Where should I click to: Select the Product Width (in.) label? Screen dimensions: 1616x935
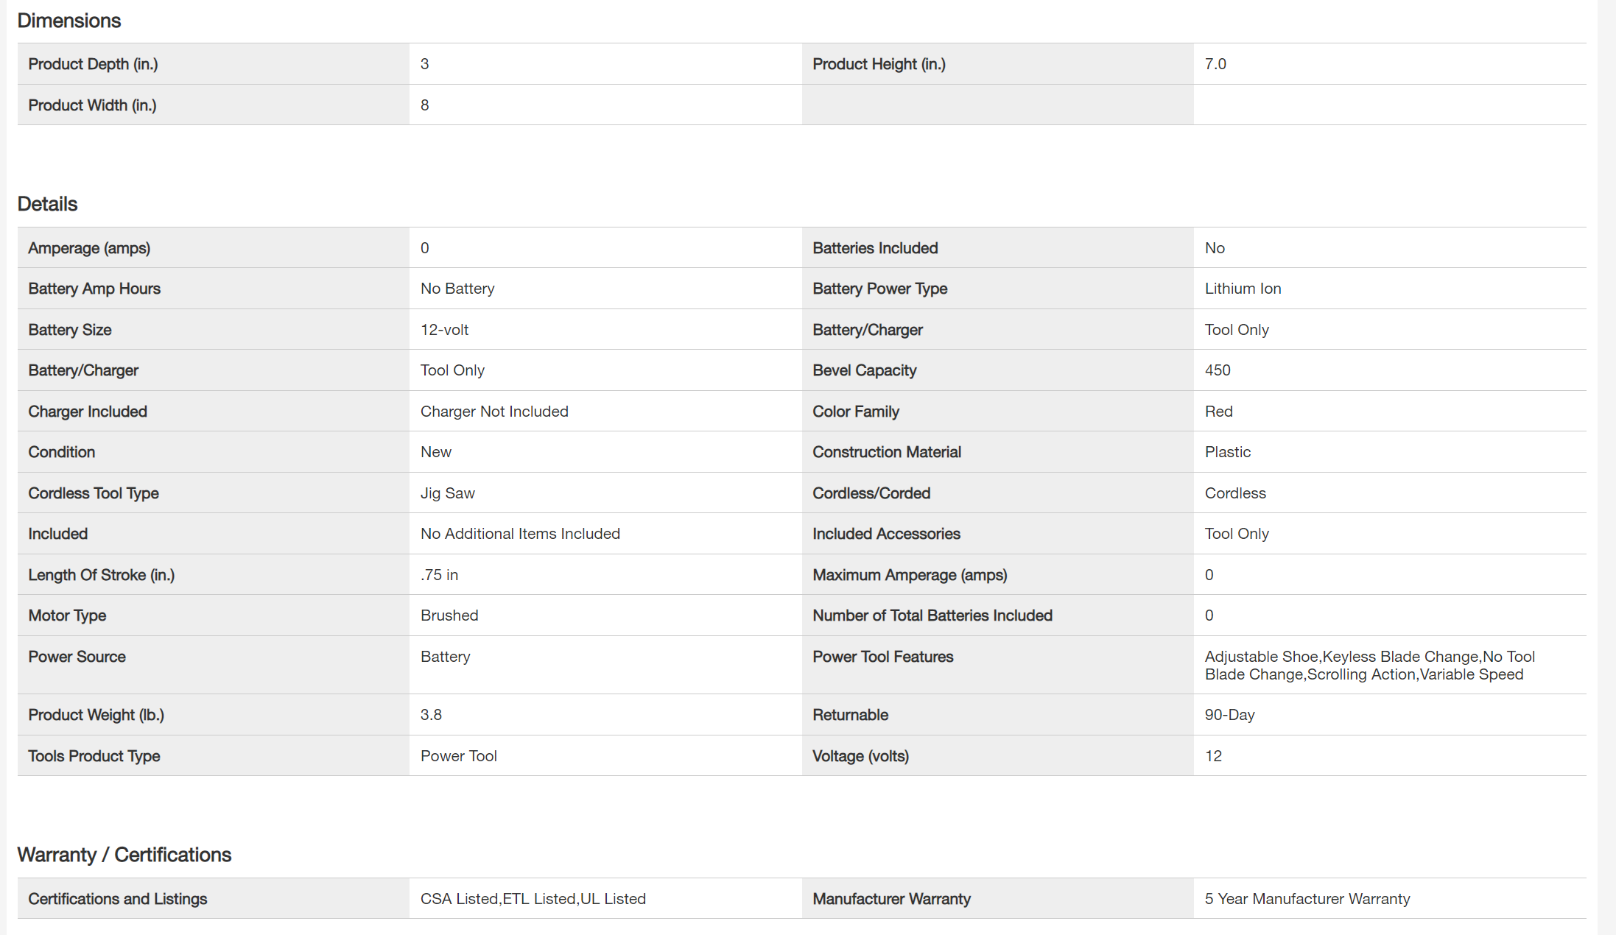pyautogui.click(x=92, y=105)
